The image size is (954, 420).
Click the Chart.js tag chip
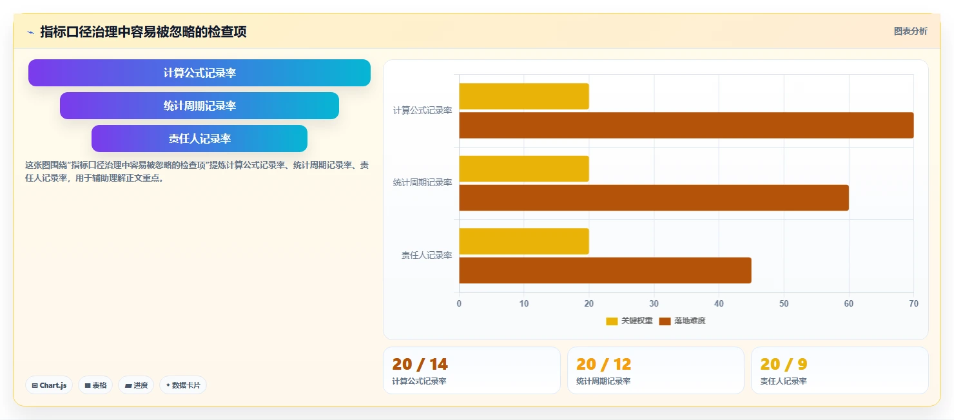pyautogui.click(x=50, y=385)
